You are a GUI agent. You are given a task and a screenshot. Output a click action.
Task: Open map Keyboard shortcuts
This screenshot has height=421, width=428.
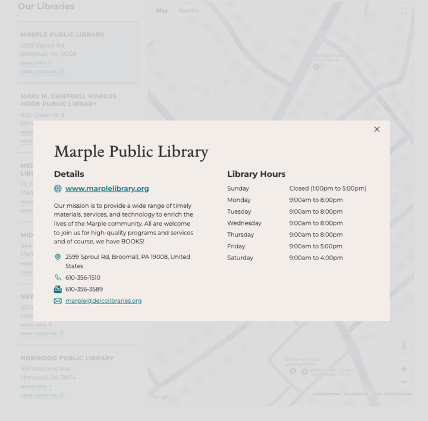click(x=326, y=394)
